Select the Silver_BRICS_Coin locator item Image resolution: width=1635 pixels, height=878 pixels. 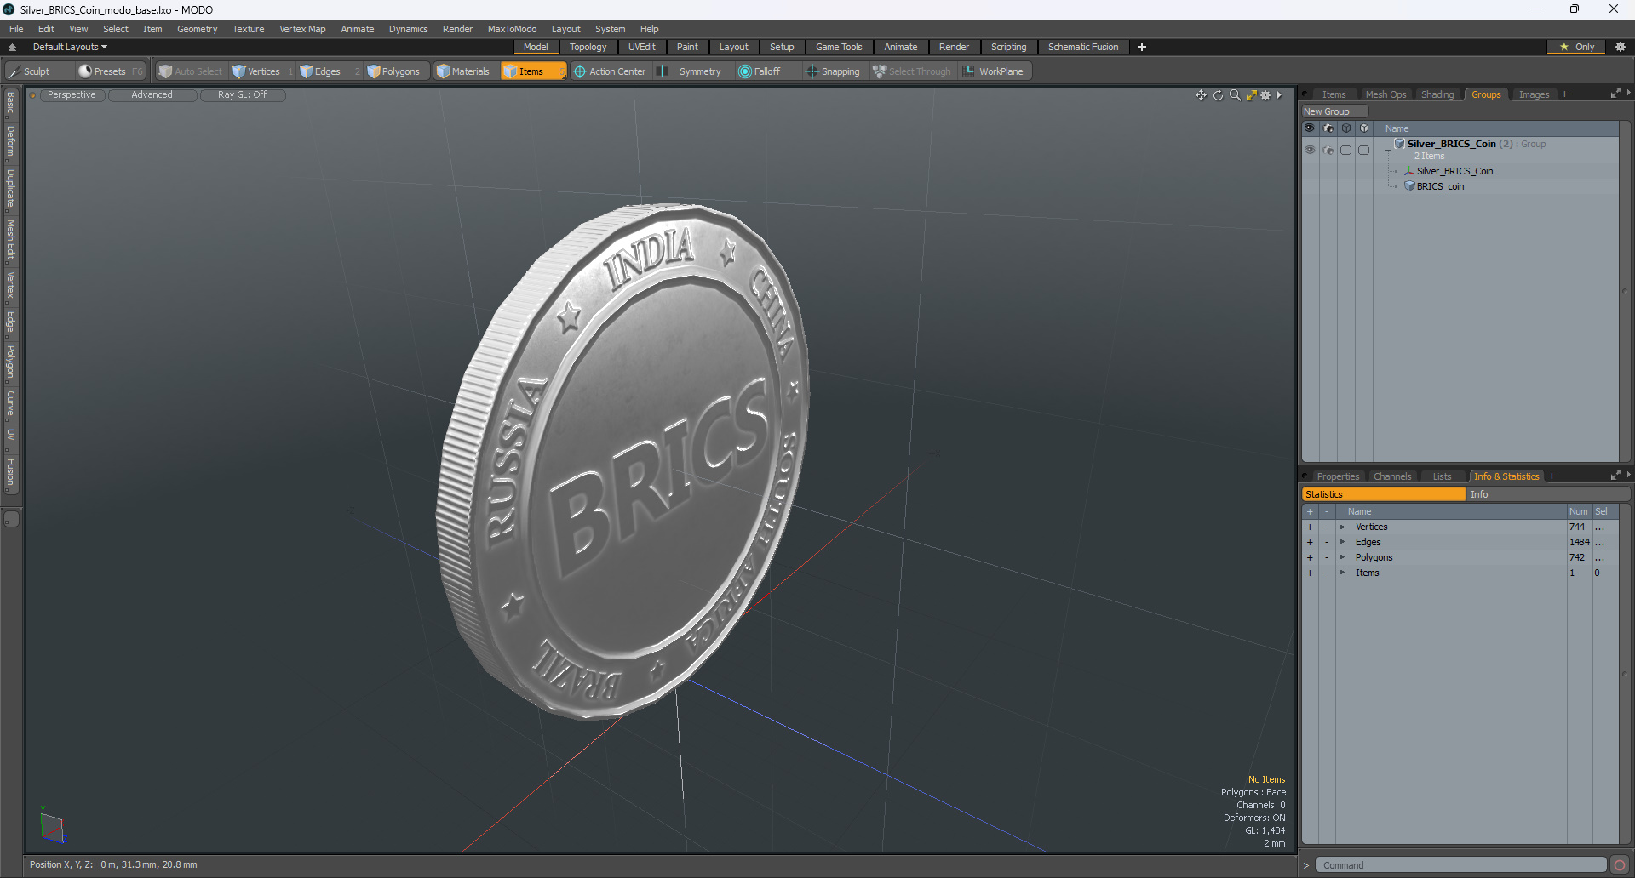coord(1454,171)
